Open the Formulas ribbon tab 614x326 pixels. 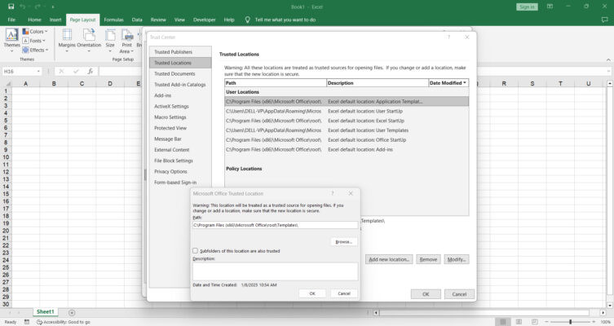(113, 20)
